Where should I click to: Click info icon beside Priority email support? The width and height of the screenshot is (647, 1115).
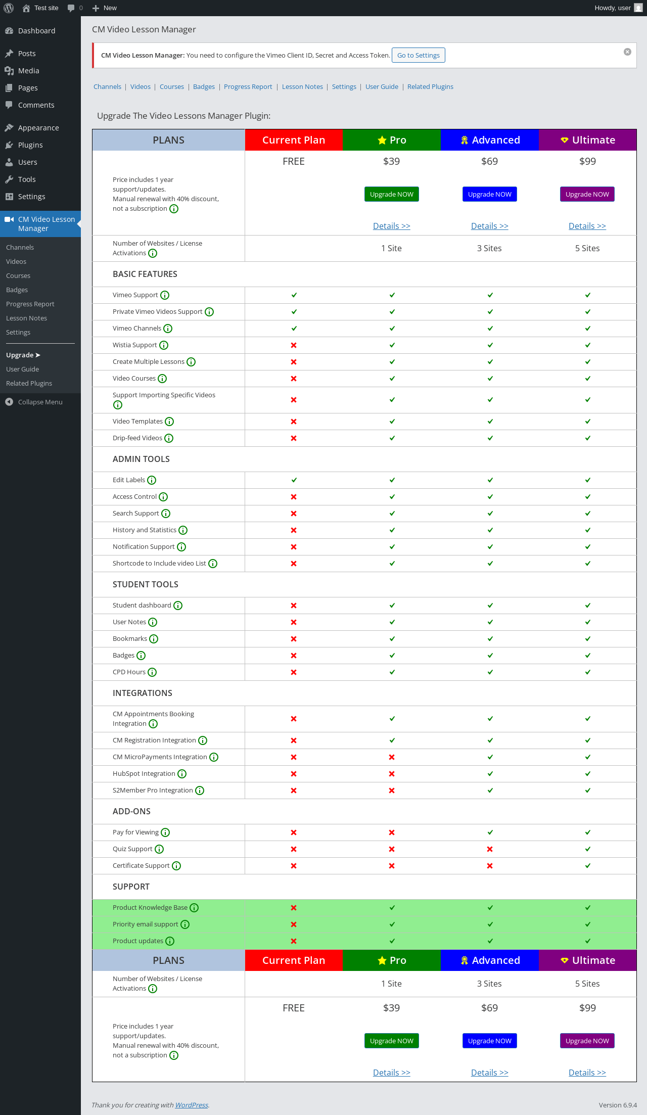coord(185,924)
